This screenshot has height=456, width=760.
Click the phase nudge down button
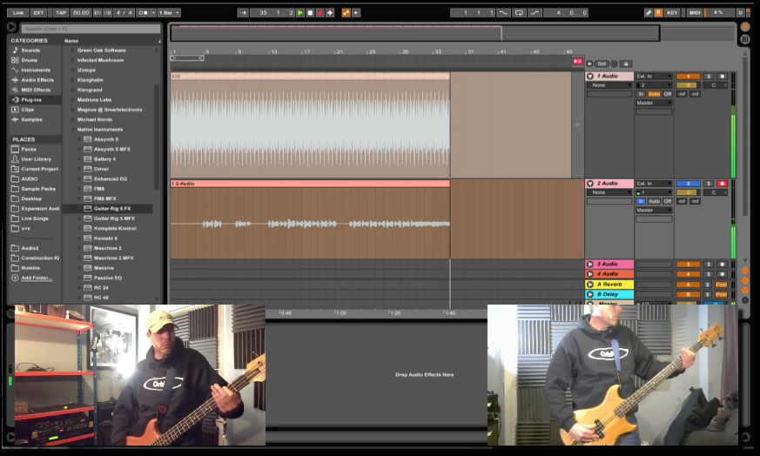pos(97,12)
